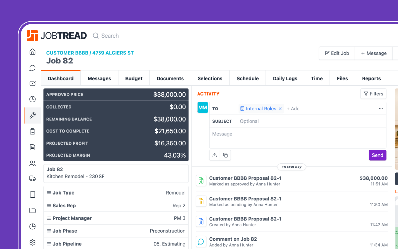Open the approved Customer BBBB Proposal 82-1
This screenshot has width=398, height=249.
coord(245,178)
